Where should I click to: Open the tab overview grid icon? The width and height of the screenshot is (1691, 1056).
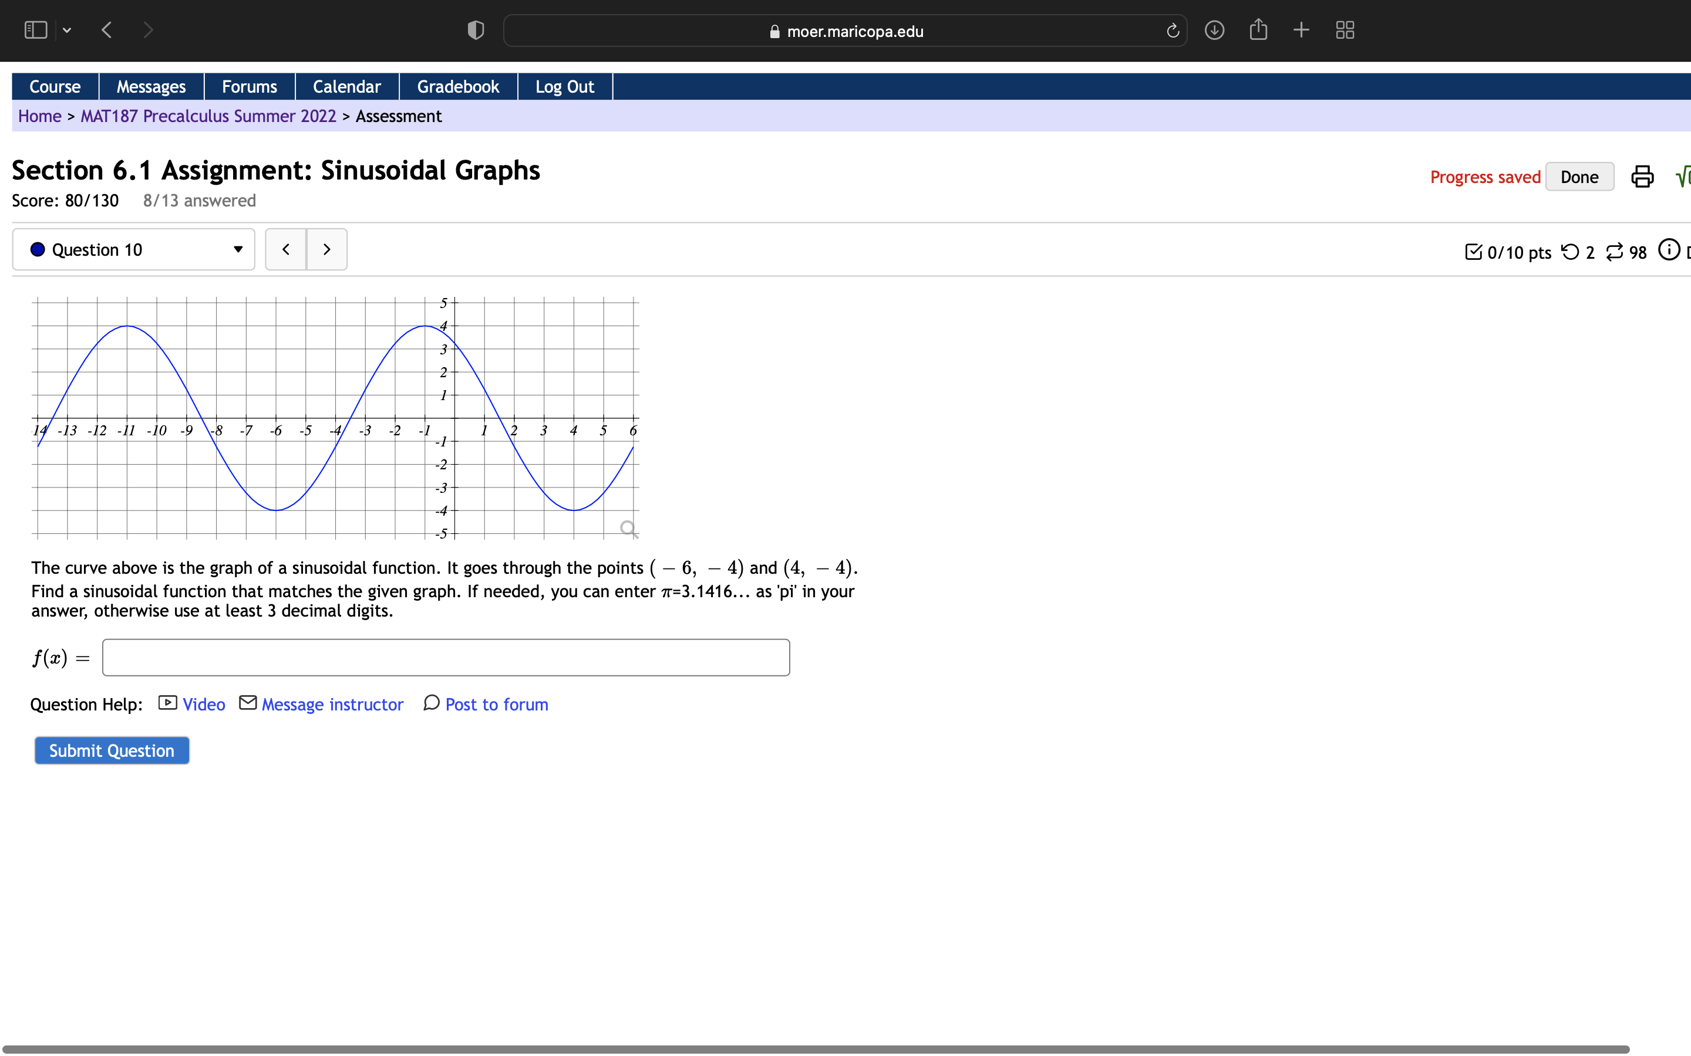tap(1345, 31)
